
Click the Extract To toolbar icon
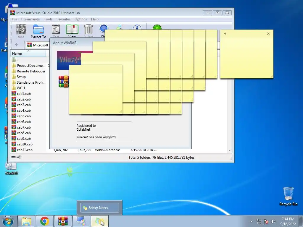[38, 31]
